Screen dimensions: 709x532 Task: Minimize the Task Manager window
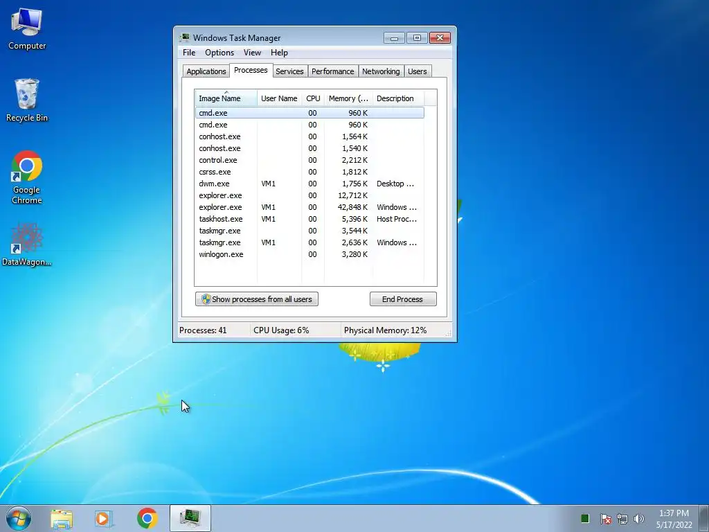tap(394, 38)
